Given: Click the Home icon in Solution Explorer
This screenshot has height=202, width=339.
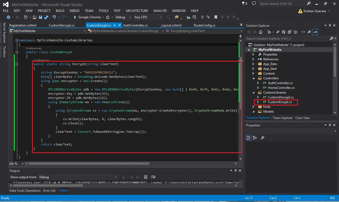Looking at the screenshot, I should pyautogui.click(x=261, y=32).
